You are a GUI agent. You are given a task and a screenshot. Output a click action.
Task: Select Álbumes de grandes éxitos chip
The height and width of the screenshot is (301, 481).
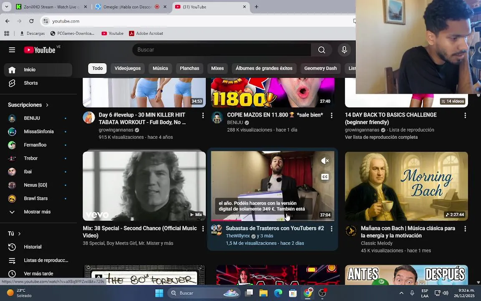tap(264, 69)
